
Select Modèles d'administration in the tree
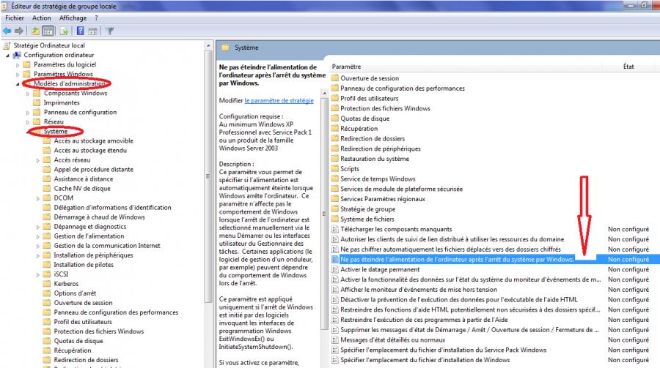point(70,83)
